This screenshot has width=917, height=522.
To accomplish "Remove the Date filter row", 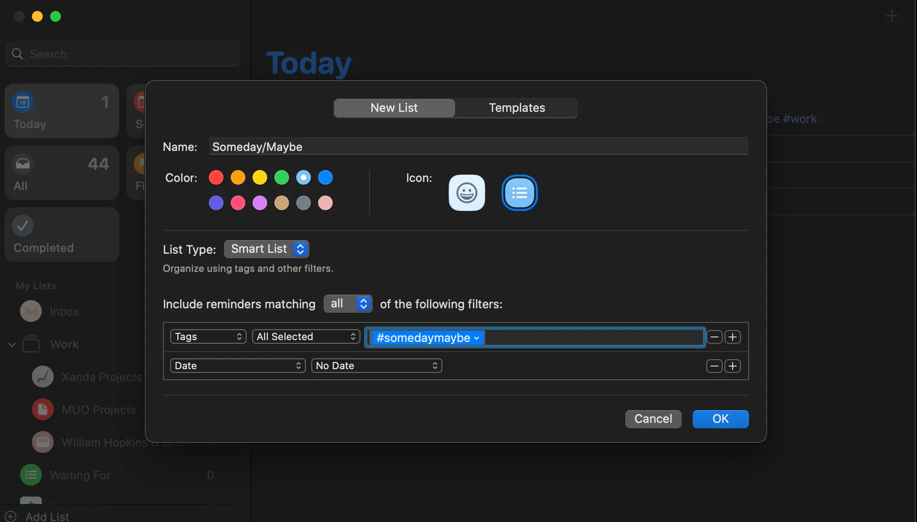I will (714, 366).
